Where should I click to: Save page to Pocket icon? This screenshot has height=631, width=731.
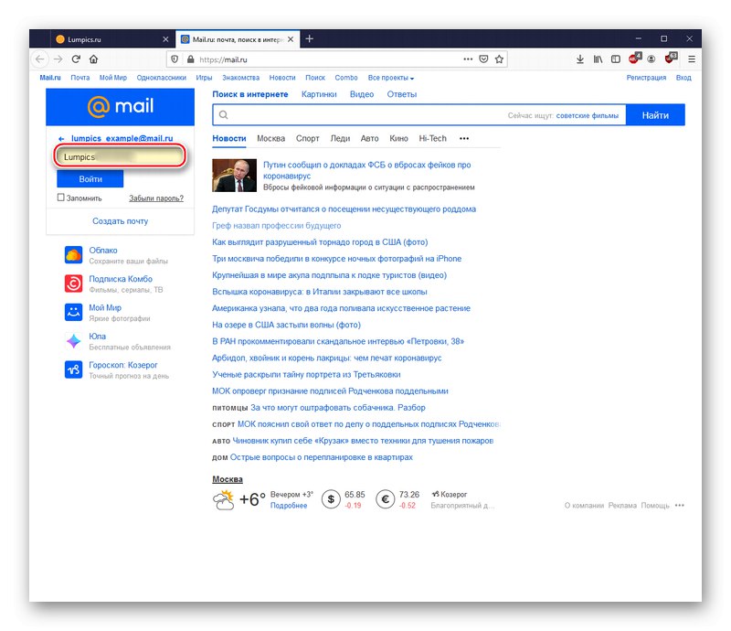point(484,59)
